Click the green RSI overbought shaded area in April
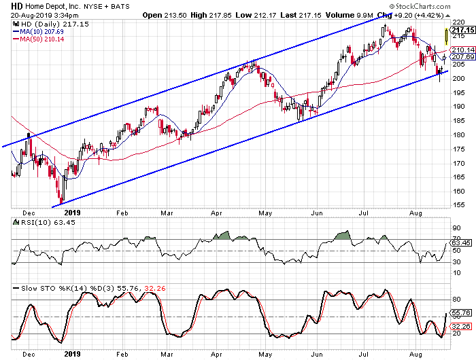Image resolution: width=476 pixels, height=360 pixels. coord(223,236)
